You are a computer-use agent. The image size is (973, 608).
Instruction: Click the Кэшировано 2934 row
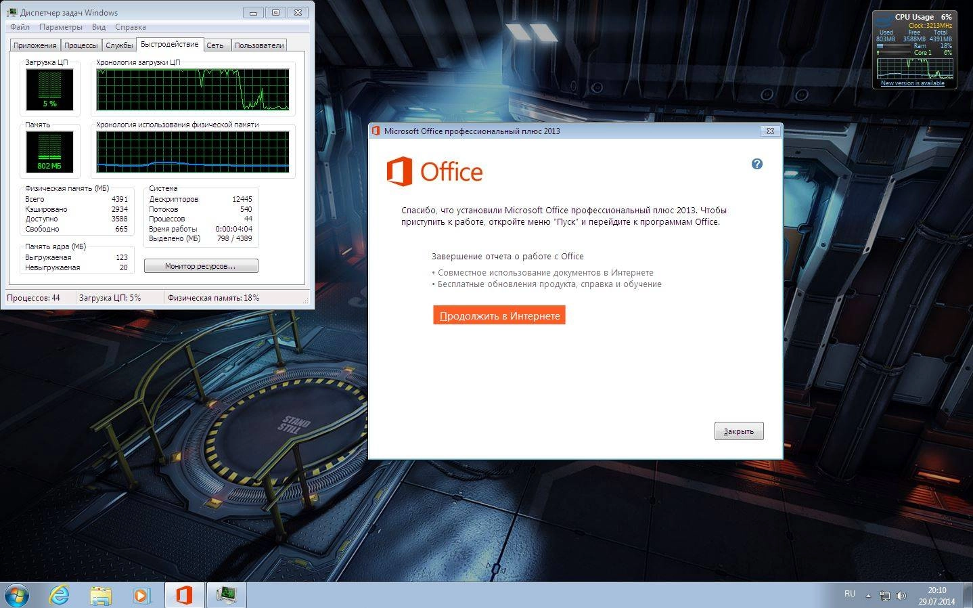(x=76, y=209)
